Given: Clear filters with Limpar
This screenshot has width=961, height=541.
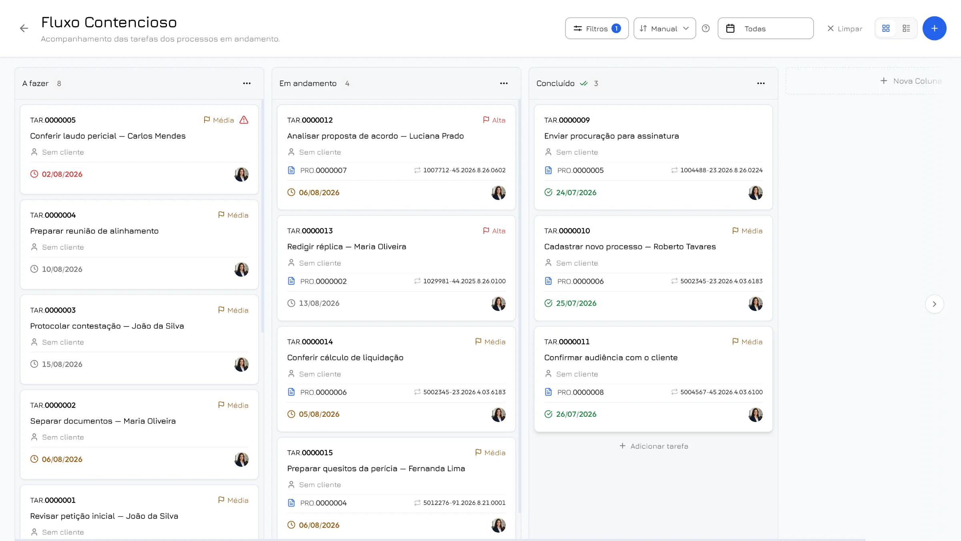Looking at the screenshot, I should pyautogui.click(x=845, y=28).
